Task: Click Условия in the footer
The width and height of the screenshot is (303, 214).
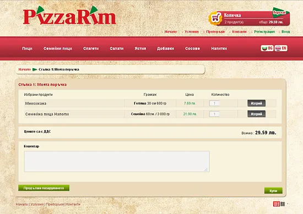Action: (x=37, y=204)
